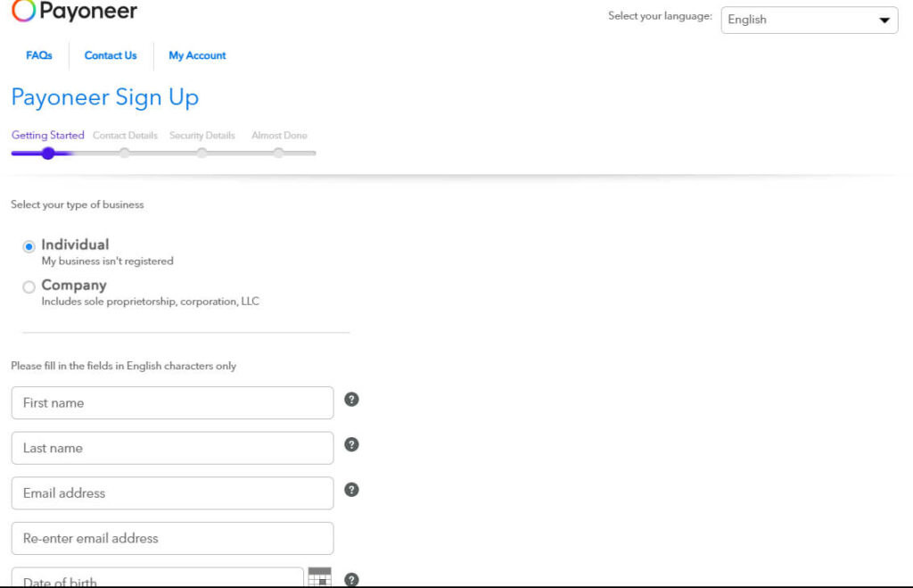Screen dimensions: 913x588
Task: Click the Getting Started step label
Action: click(x=47, y=136)
